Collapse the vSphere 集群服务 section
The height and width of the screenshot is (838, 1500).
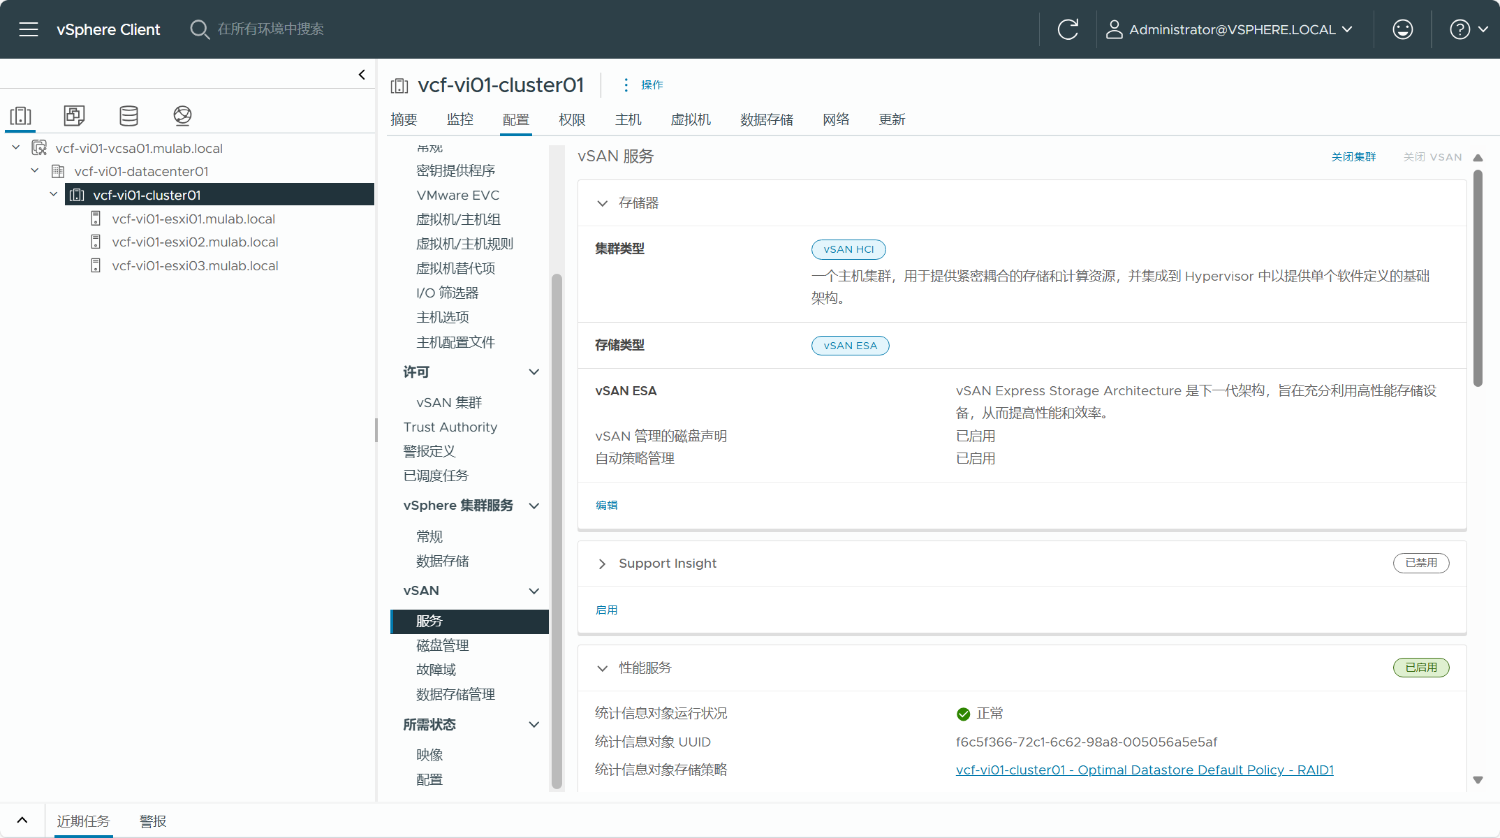534,506
